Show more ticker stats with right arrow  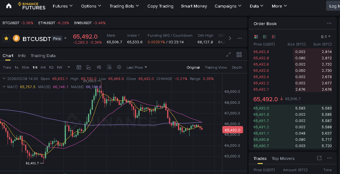click(230, 38)
